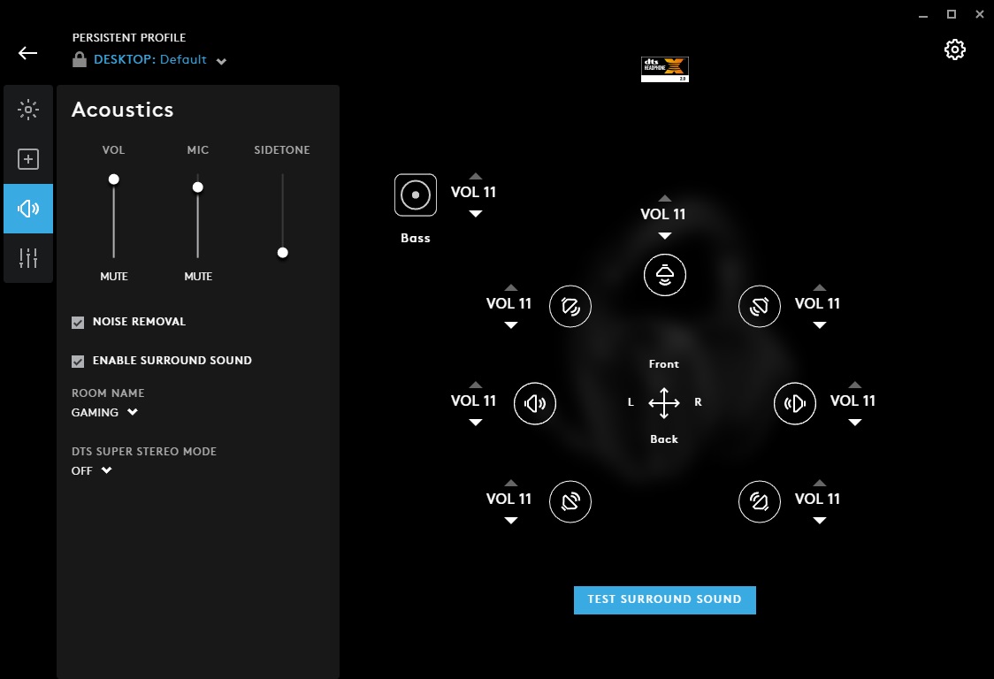Click the Back direction label
Screen dimensions: 994x679
pyautogui.click(x=664, y=439)
